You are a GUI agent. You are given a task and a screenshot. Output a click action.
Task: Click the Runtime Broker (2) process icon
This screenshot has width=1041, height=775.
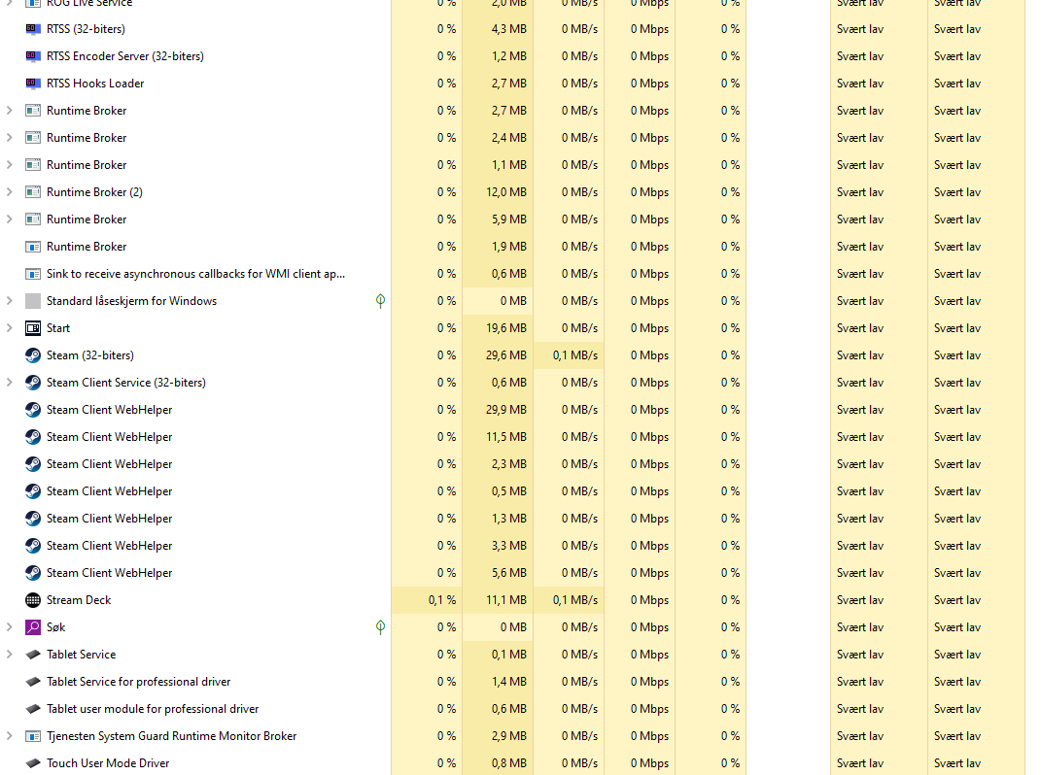coord(32,192)
